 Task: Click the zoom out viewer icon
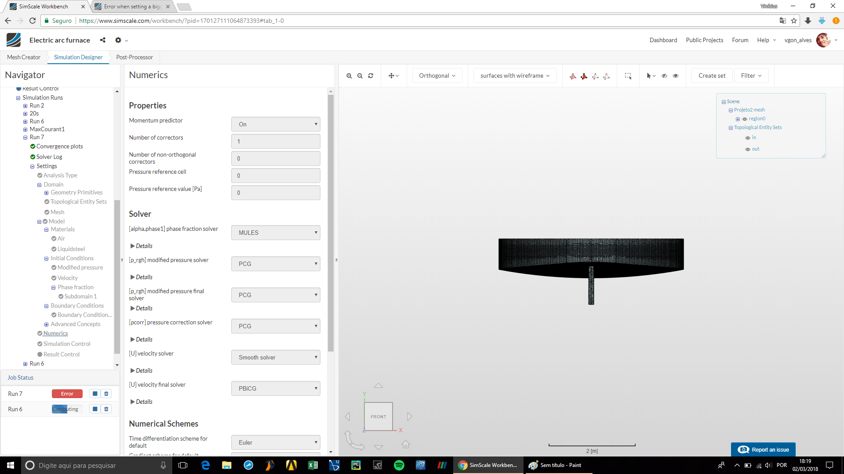click(360, 76)
